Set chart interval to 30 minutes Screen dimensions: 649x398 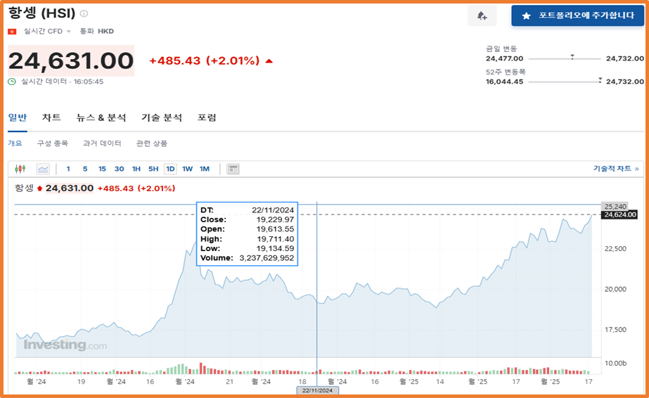point(120,169)
